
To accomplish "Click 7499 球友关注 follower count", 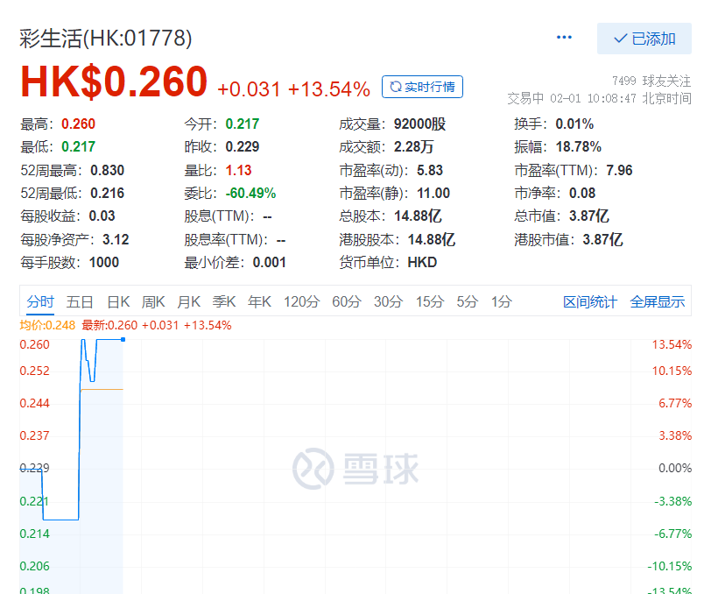I will 651,81.
